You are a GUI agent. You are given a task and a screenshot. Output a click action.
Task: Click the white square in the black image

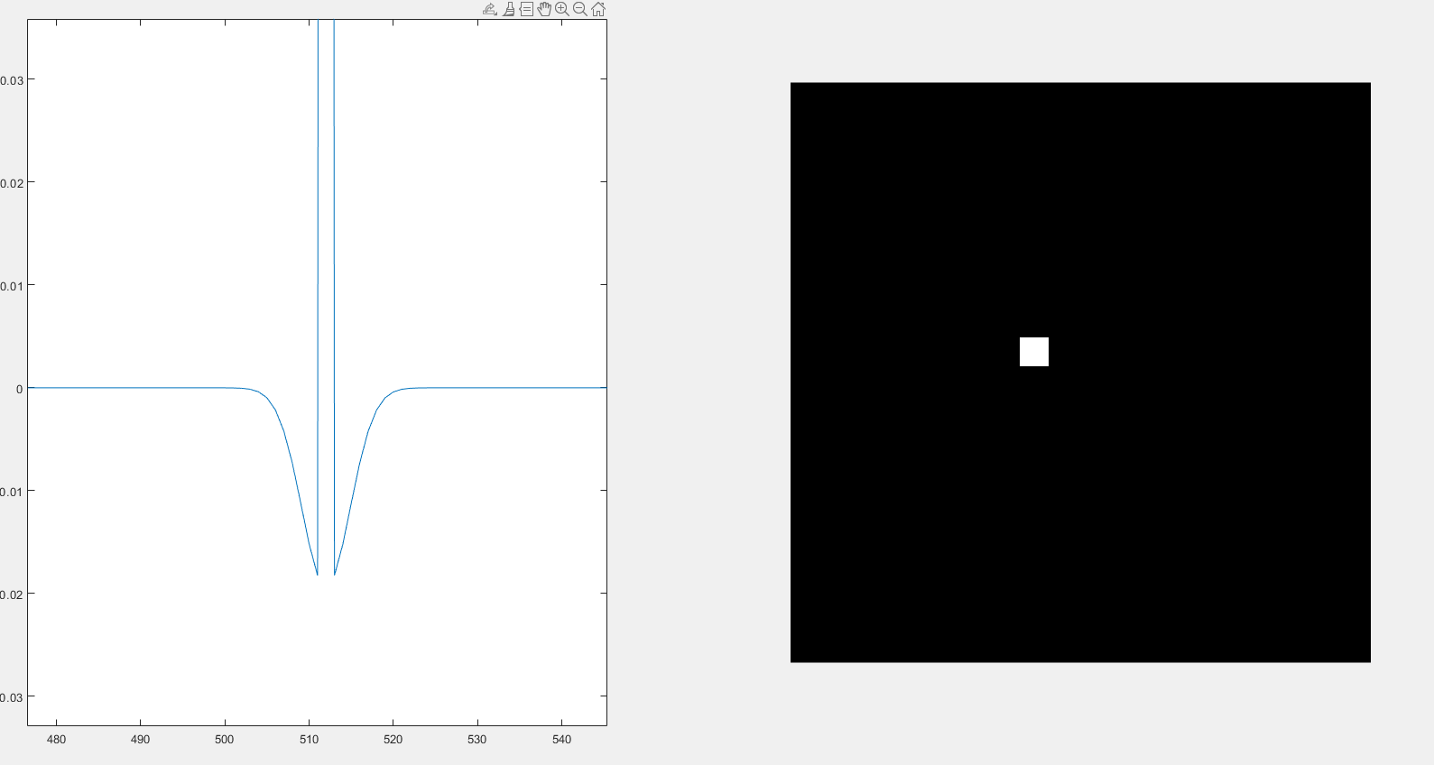pos(1034,352)
